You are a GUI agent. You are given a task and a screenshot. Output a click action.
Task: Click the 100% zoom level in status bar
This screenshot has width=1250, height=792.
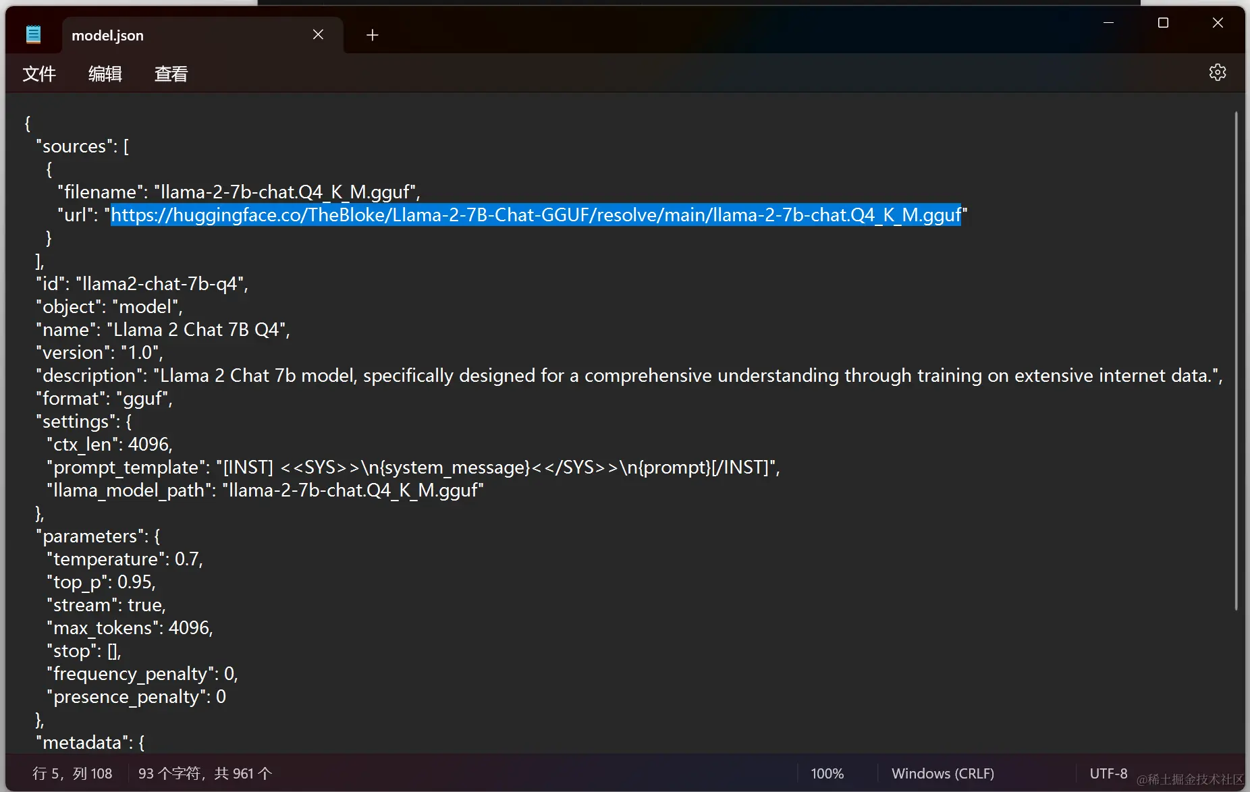(827, 773)
